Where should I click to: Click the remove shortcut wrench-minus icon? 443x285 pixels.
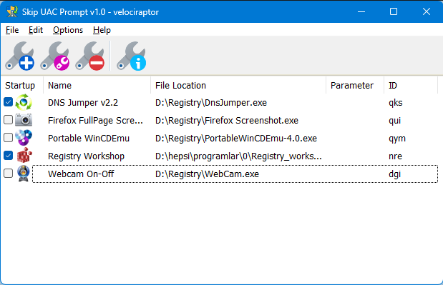coord(90,56)
